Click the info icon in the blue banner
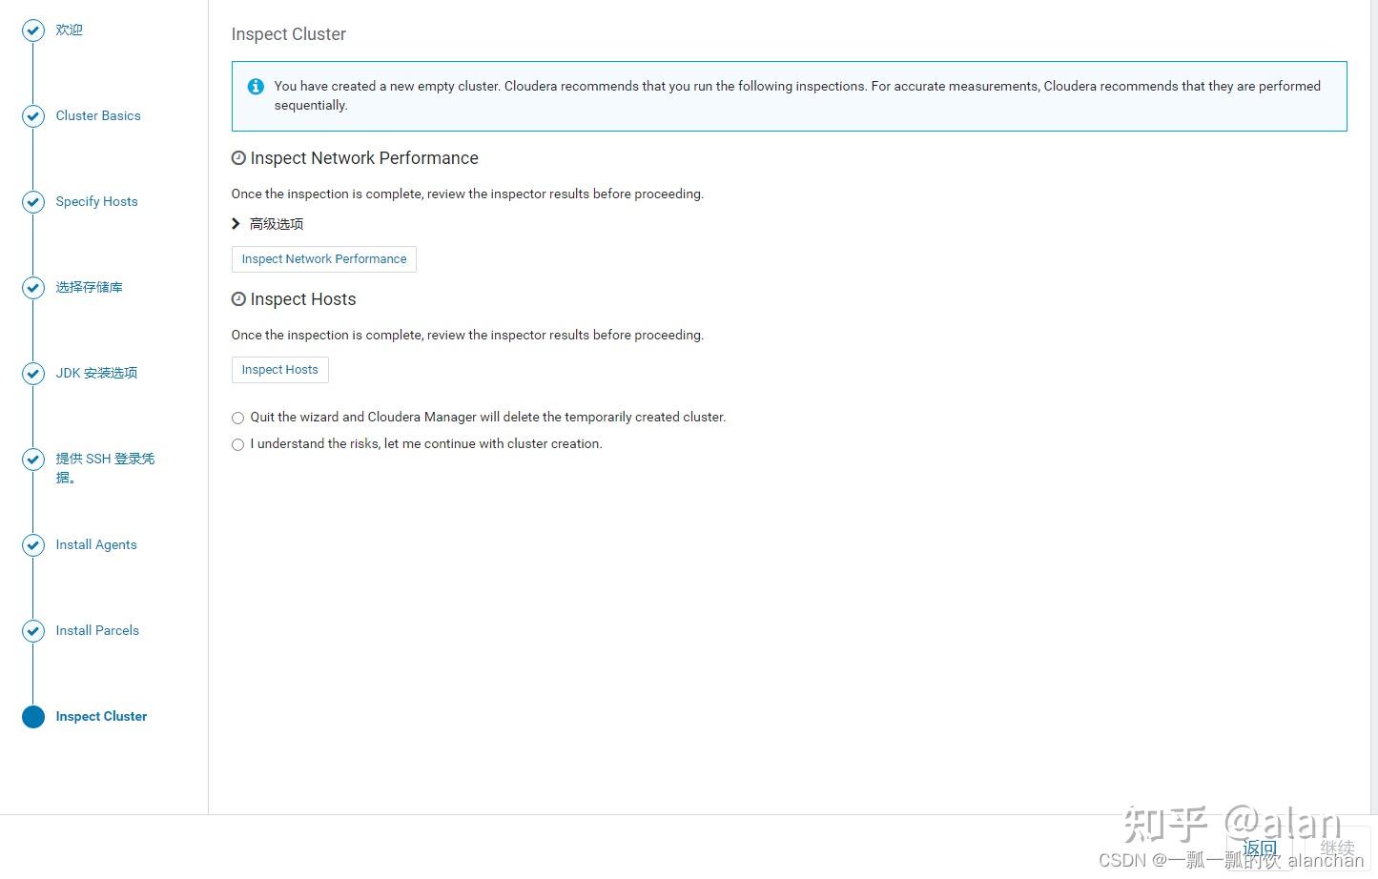 tap(256, 86)
